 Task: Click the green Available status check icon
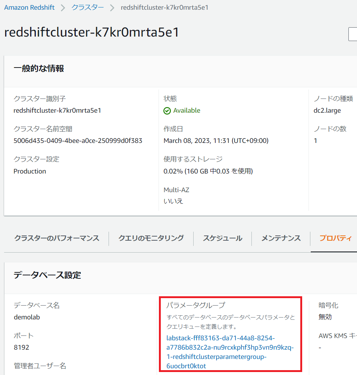(167, 111)
